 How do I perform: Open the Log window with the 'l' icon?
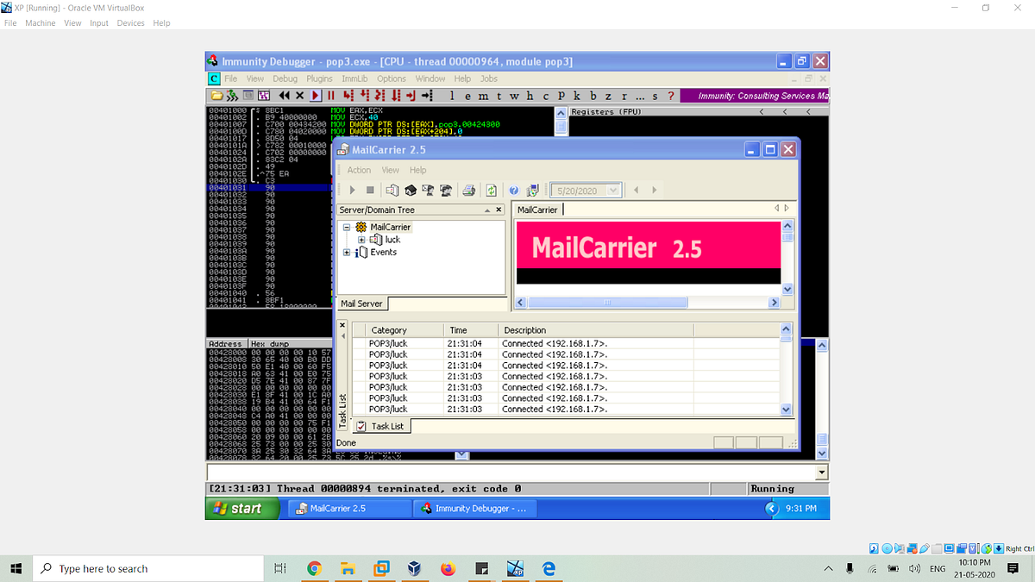[x=450, y=96]
